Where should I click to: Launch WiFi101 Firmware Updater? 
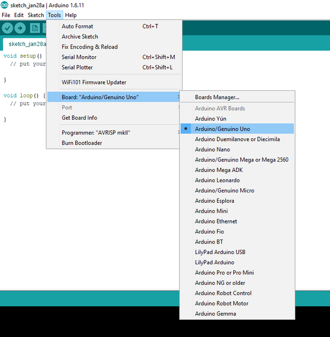pos(114,83)
